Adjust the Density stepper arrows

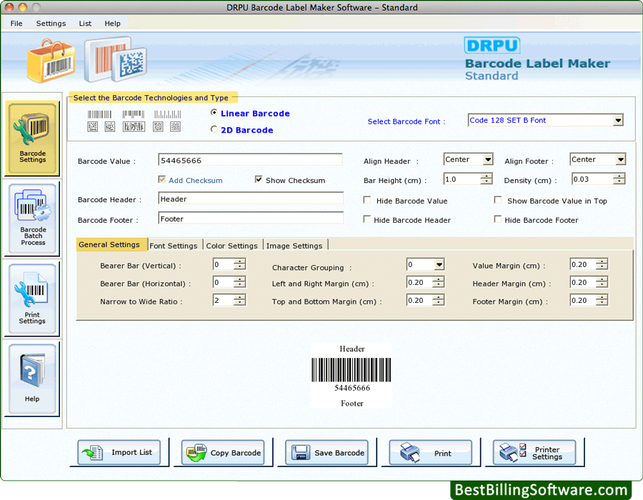point(619,179)
